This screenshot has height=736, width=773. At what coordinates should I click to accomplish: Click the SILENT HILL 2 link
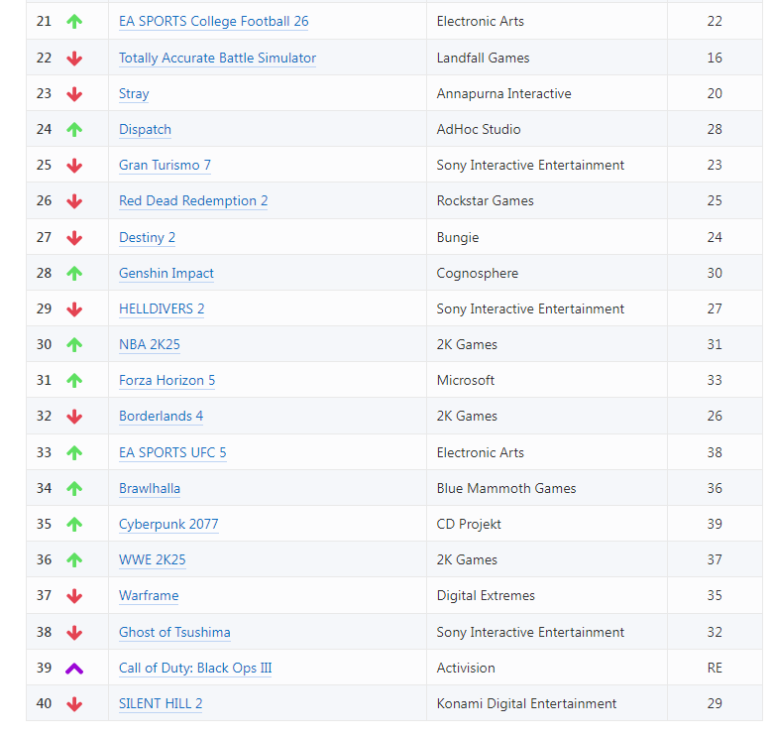(161, 703)
